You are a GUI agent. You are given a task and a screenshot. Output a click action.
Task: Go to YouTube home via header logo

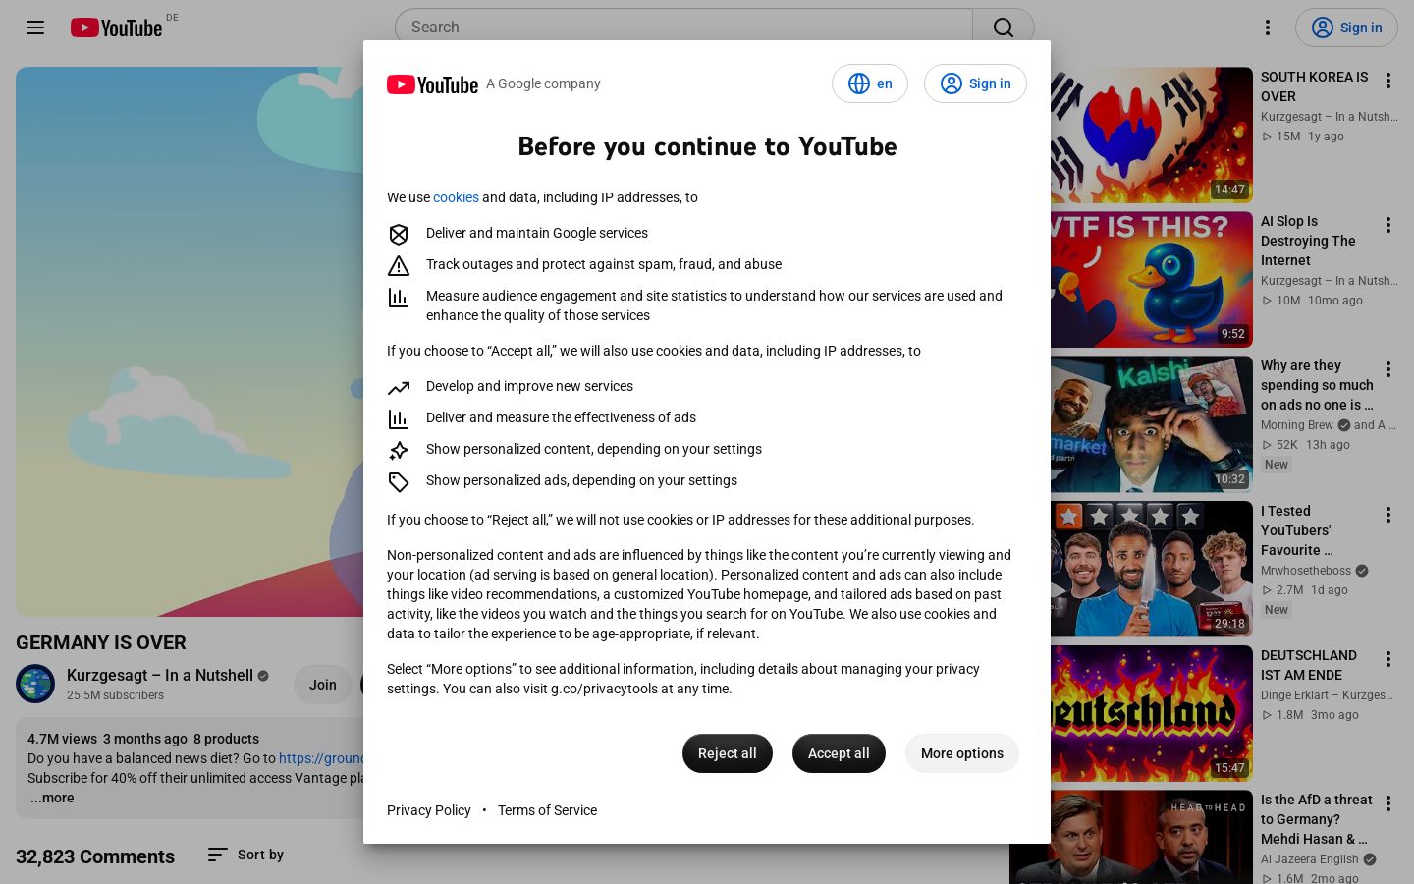[117, 28]
